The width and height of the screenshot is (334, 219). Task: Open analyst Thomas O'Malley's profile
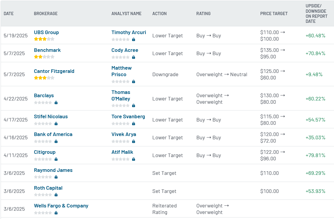[x=121, y=95]
